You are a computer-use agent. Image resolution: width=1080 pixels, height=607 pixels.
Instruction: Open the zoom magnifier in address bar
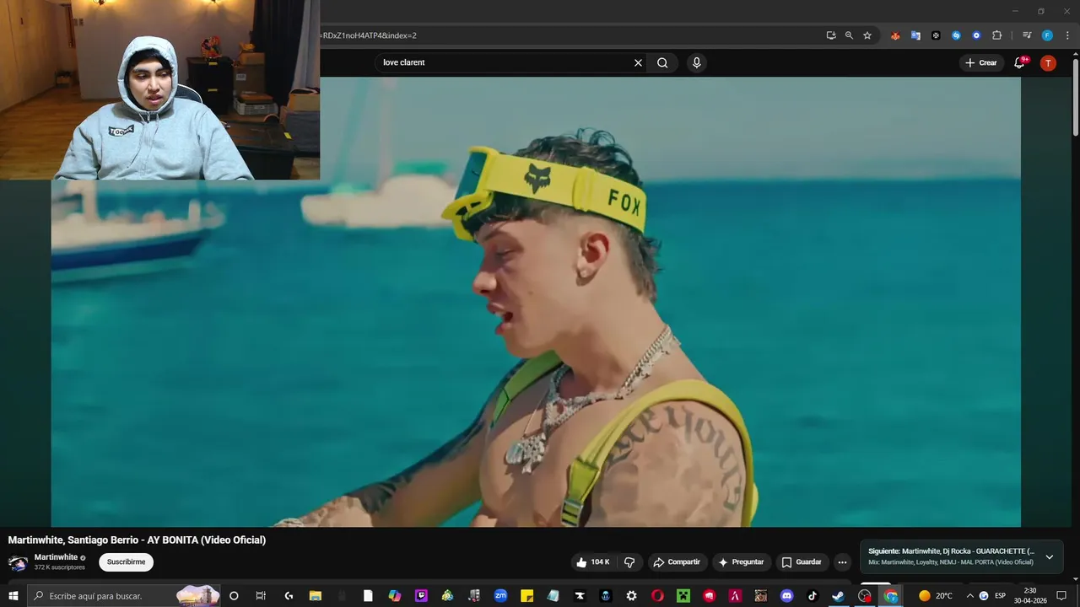[849, 35]
